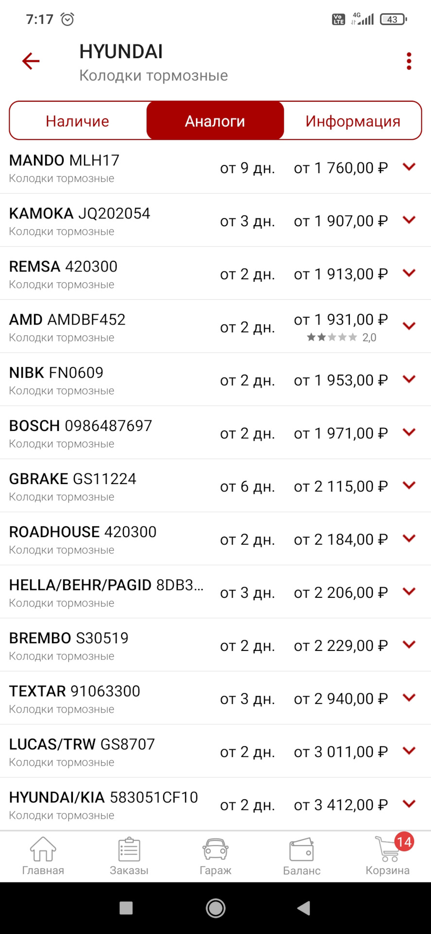Expand the BREMBO S30519 offers chevron

click(409, 645)
